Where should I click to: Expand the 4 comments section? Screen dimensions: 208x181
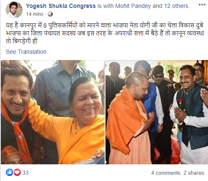point(165,173)
